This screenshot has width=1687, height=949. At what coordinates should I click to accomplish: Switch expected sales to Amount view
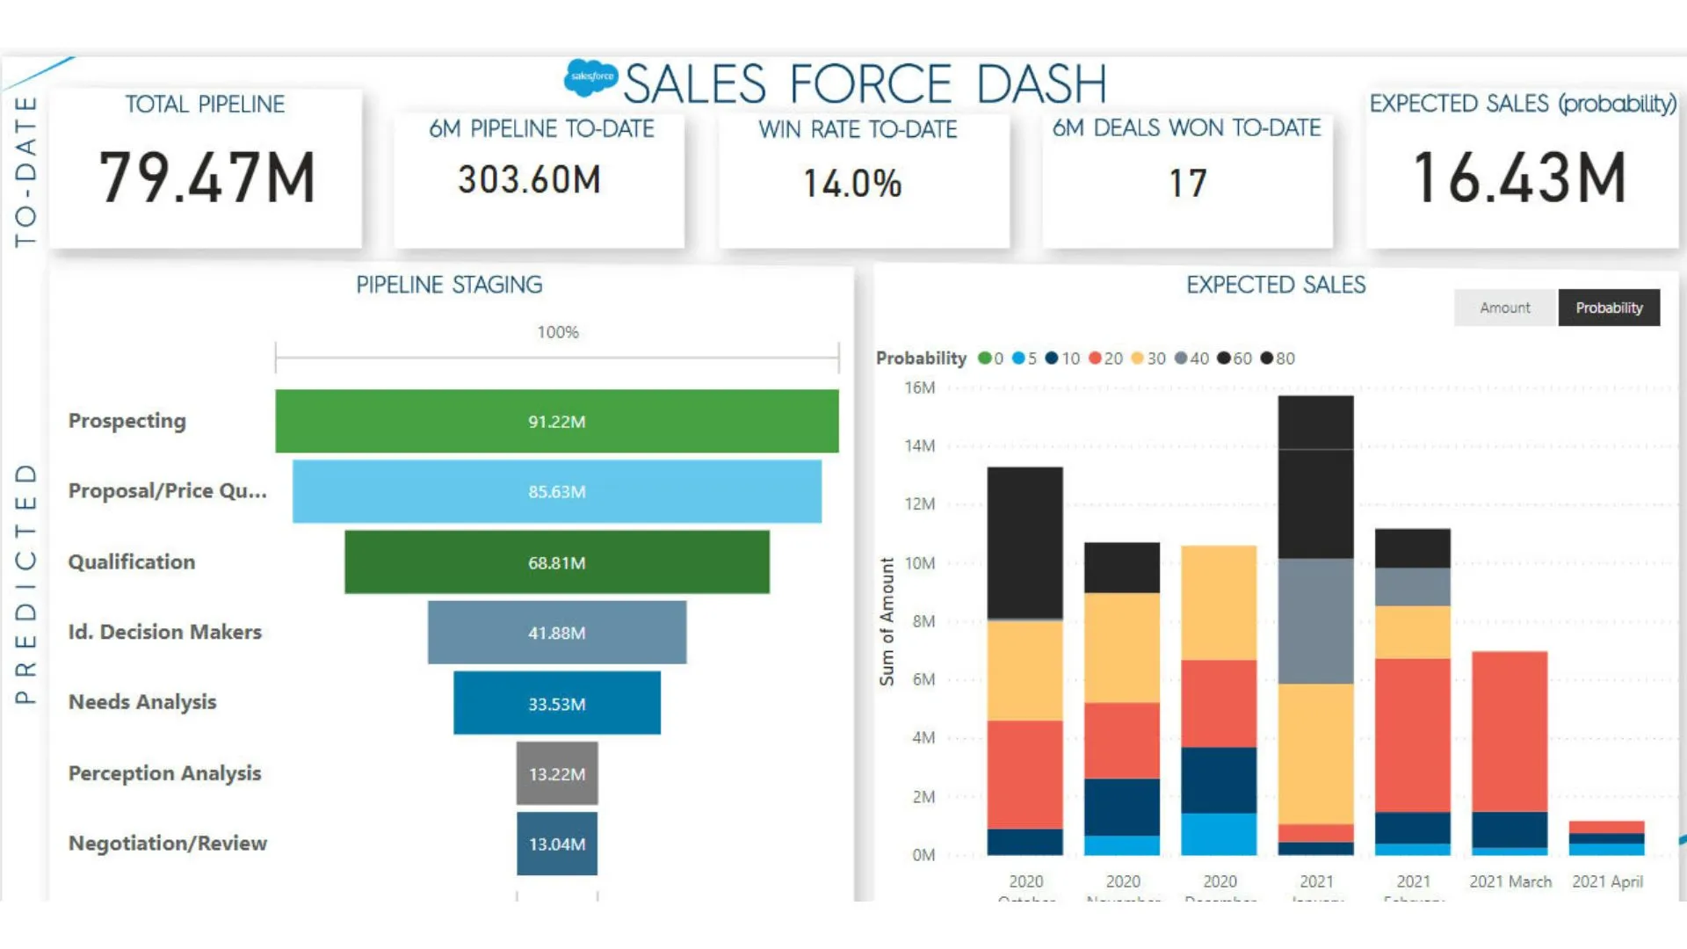click(x=1504, y=308)
